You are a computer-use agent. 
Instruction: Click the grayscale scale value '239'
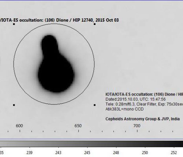(30, 153)
